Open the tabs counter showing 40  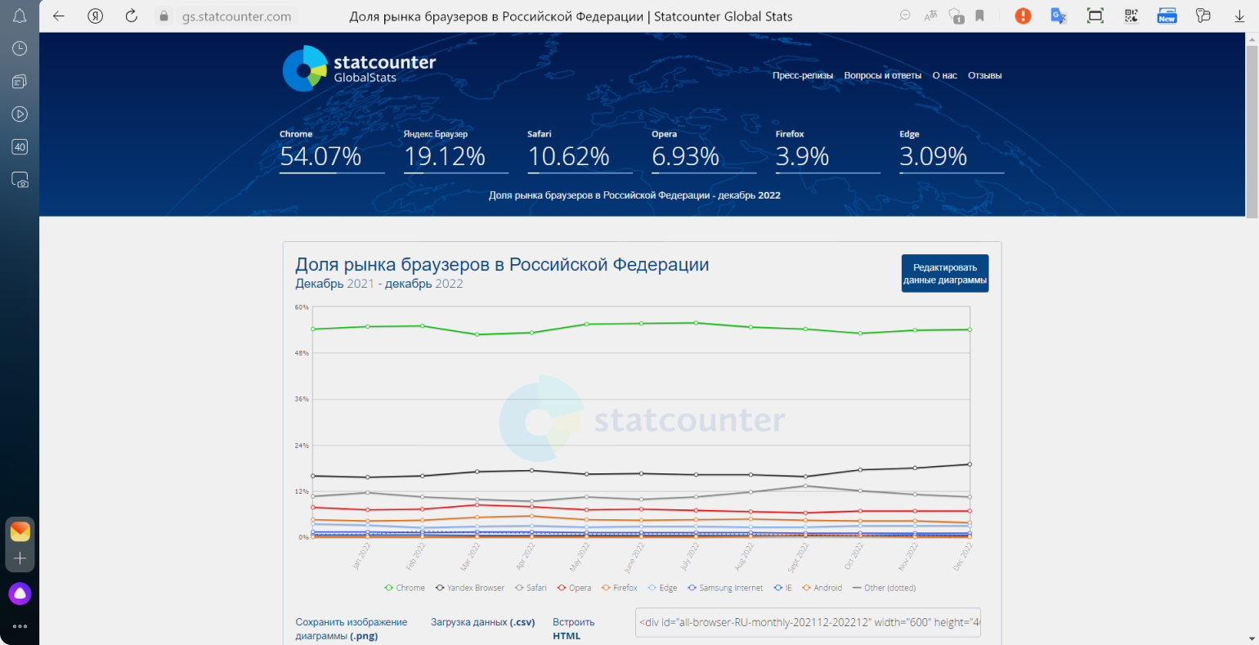20,147
